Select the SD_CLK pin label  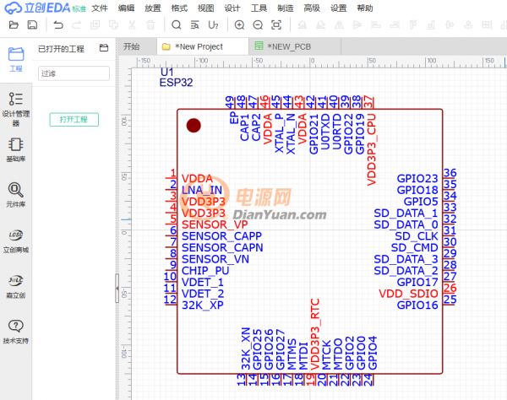coord(417,236)
